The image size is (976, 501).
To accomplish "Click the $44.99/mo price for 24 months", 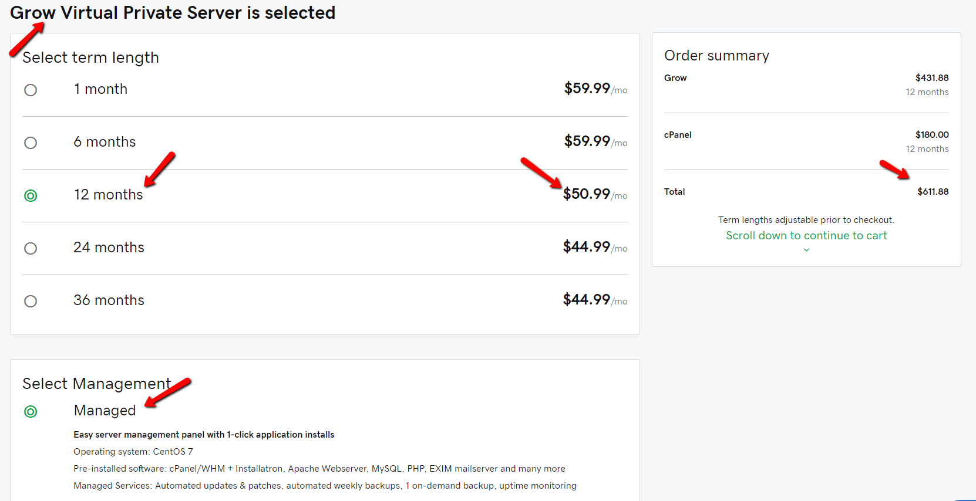I will tap(594, 247).
